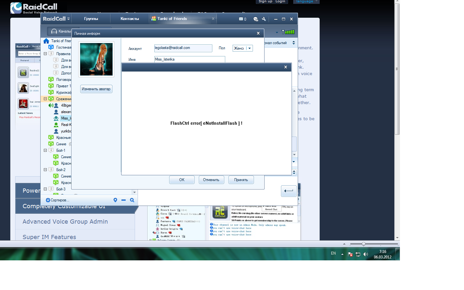This screenshot has width=464, height=290.
Task: Click the Аккаунт email input field
Action: pyautogui.click(x=183, y=48)
